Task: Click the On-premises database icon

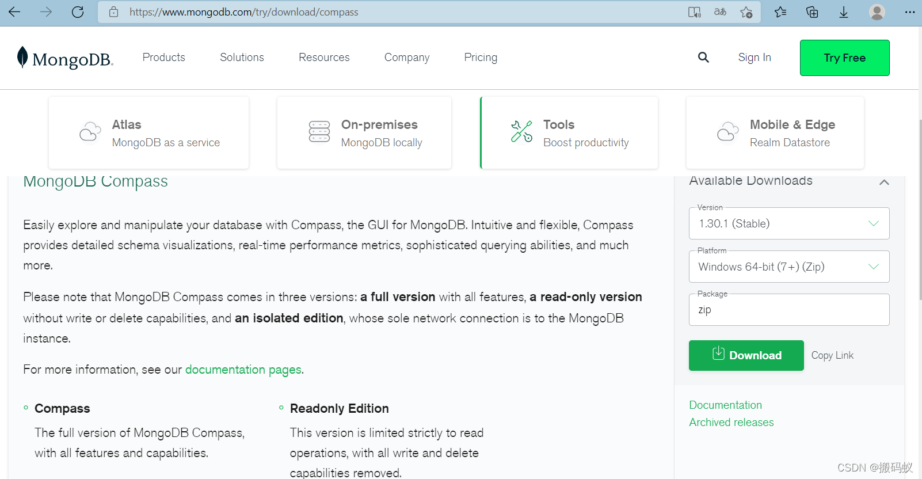Action: [319, 132]
